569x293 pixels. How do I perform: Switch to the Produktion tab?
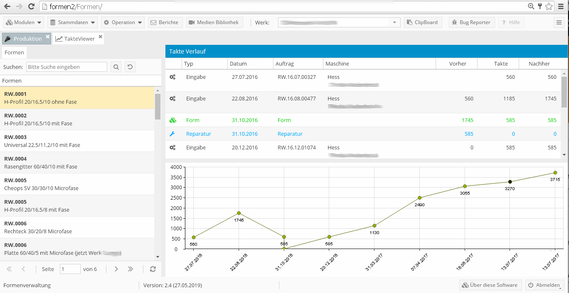(x=27, y=39)
